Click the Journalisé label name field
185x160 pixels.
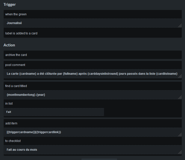[92, 23]
